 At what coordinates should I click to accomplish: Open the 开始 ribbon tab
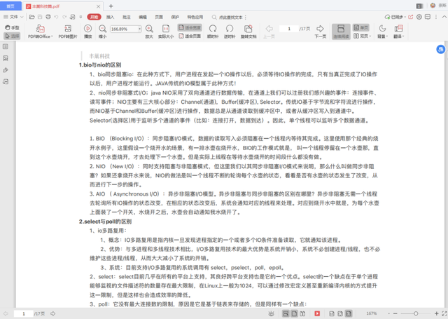click(x=94, y=17)
